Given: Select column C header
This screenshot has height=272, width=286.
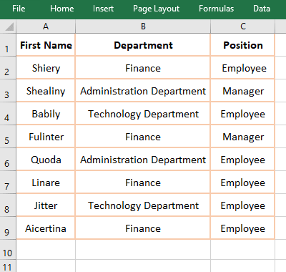Looking at the screenshot, I should coord(243,26).
